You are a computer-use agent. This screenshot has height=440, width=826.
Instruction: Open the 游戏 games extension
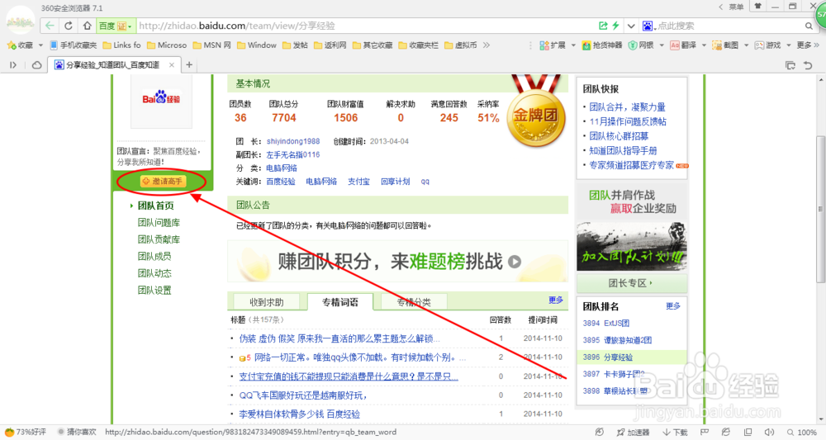(x=767, y=45)
